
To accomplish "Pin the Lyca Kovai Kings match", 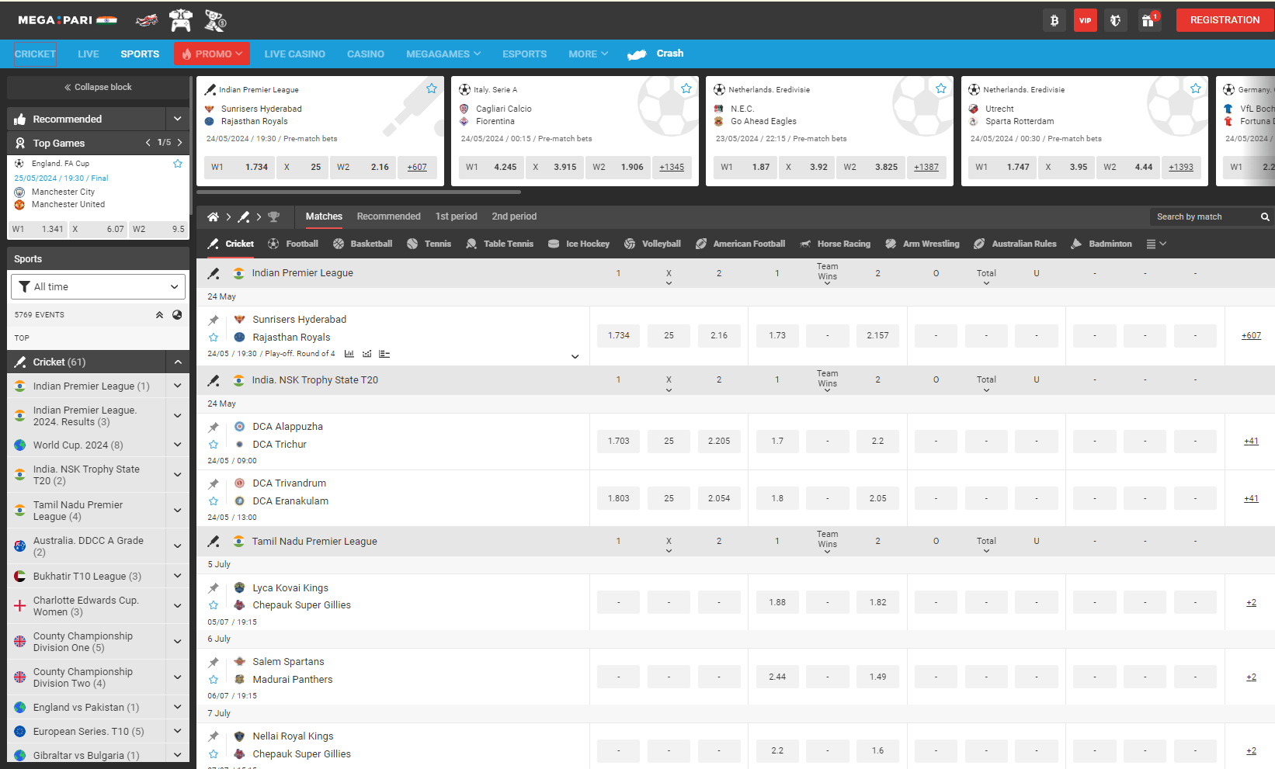I will coord(214,588).
